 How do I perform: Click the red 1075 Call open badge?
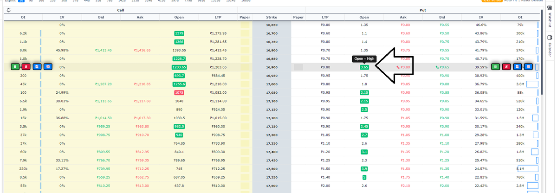(179, 92)
